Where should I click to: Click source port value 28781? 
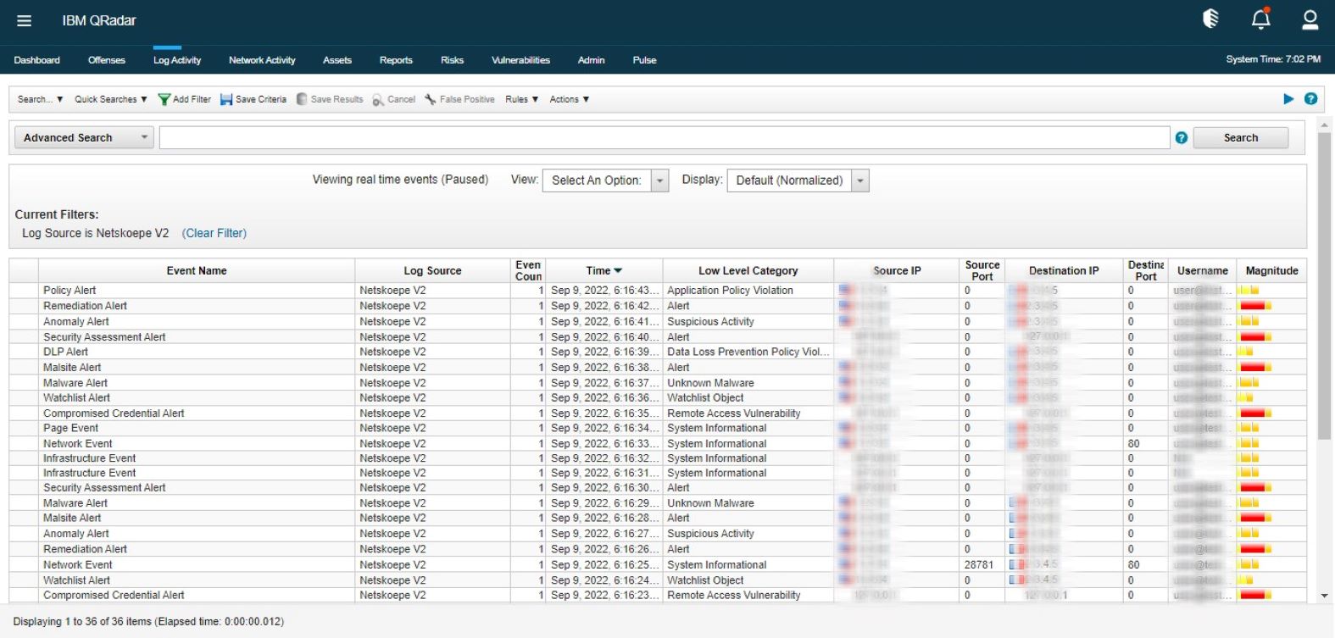coord(979,564)
